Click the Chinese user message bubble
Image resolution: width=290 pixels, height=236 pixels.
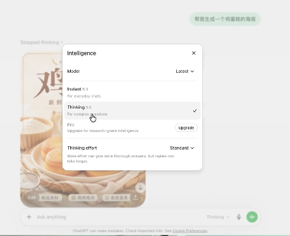click(225, 19)
